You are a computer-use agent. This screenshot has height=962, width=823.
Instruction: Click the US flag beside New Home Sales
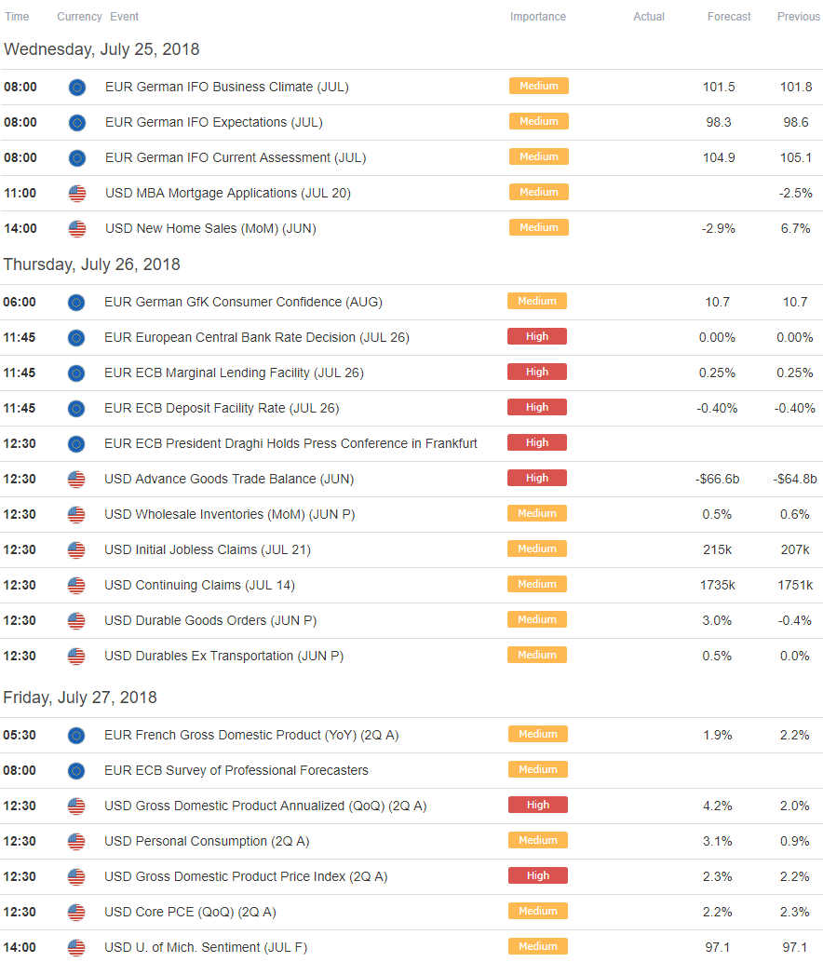click(x=77, y=228)
